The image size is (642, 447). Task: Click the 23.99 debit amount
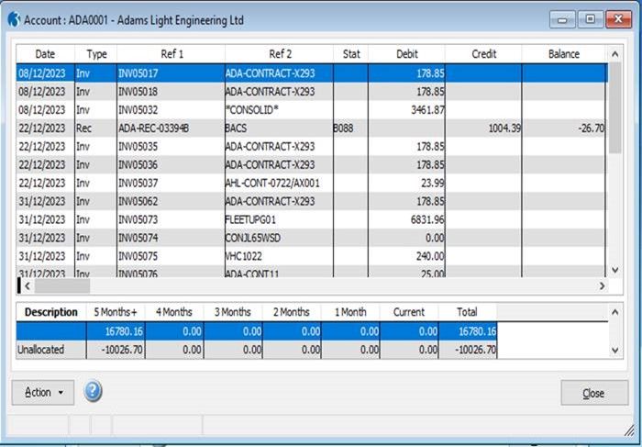(433, 183)
